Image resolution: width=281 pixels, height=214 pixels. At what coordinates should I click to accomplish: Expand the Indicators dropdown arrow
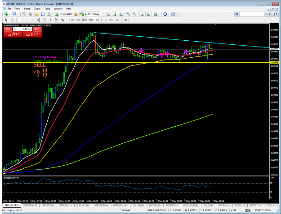pos(159,14)
